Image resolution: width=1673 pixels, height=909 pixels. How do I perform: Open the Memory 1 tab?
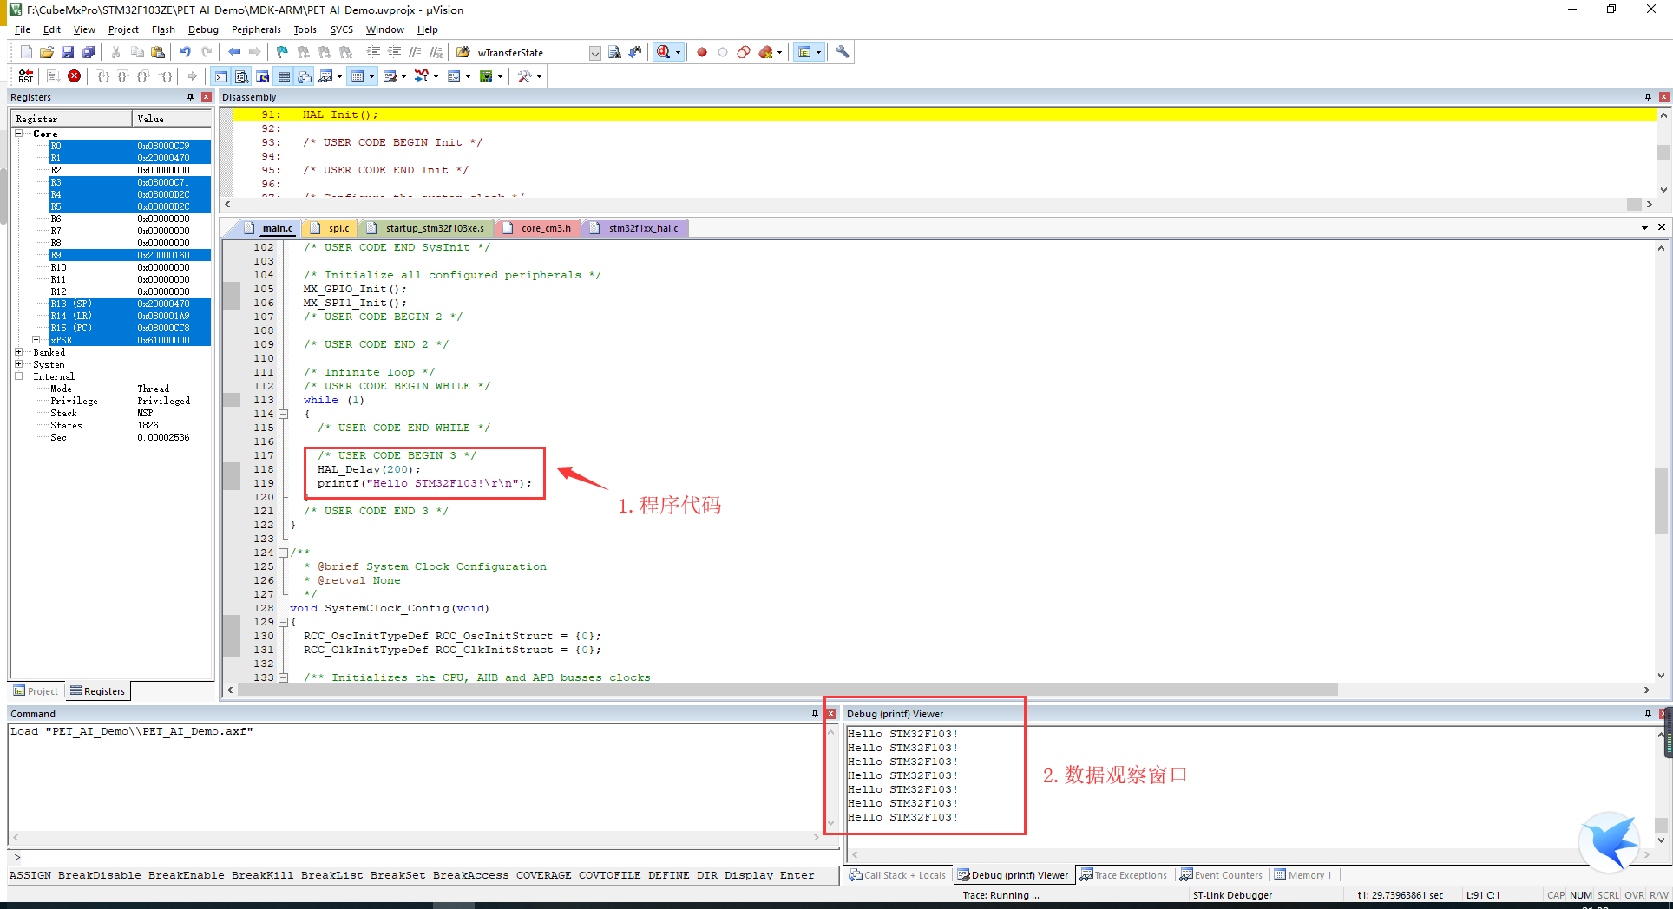[1302, 875]
